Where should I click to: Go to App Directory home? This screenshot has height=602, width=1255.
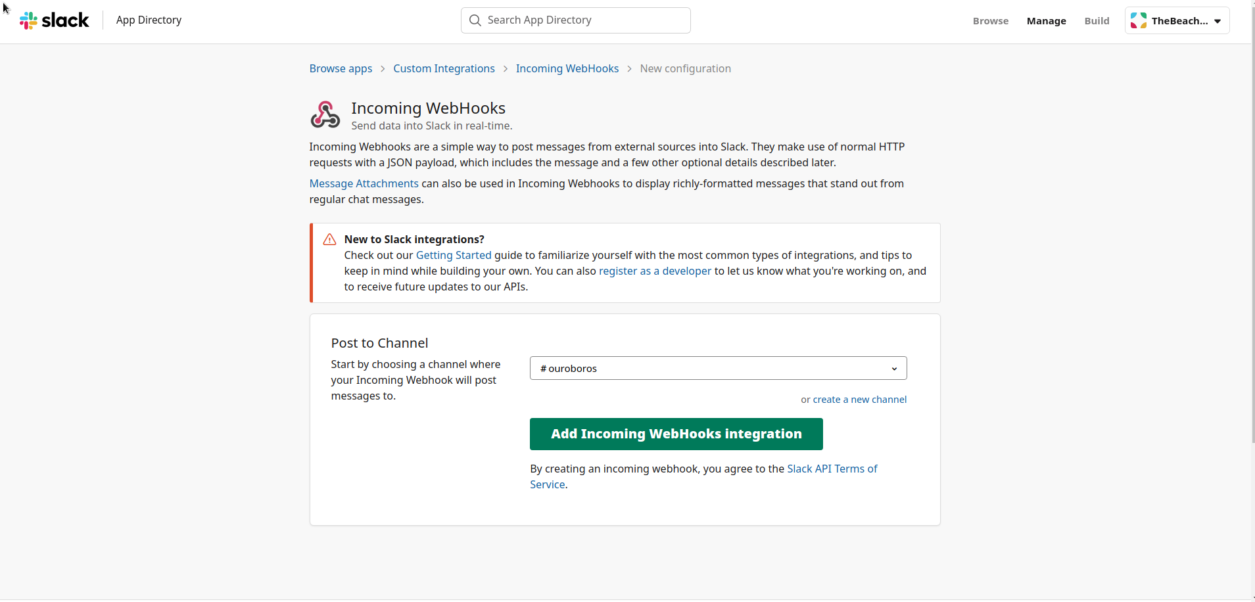[x=149, y=20]
